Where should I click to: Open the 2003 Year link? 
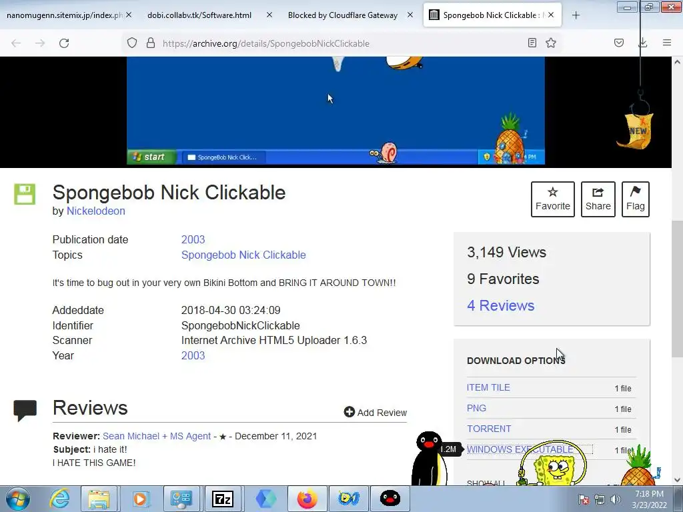pyautogui.click(x=193, y=355)
